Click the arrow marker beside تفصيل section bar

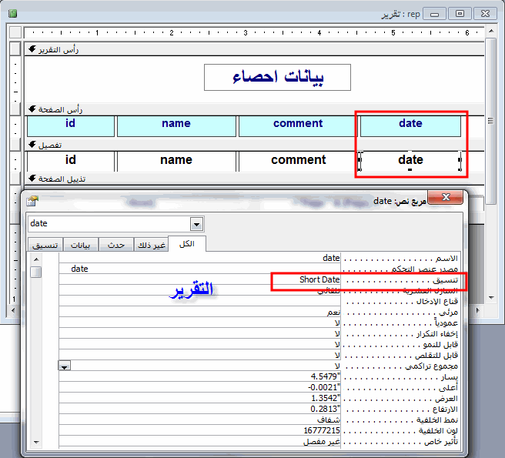(x=32, y=144)
